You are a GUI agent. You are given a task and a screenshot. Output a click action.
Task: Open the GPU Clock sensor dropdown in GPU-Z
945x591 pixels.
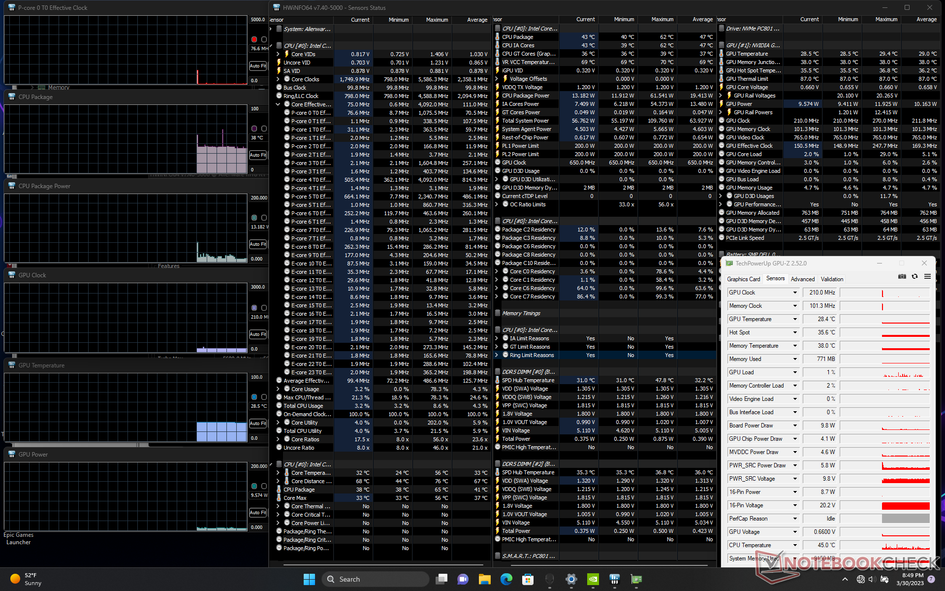(x=794, y=293)
